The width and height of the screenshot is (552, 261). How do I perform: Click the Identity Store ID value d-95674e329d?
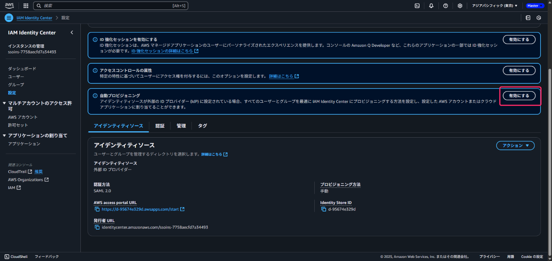click(x=342, y=209)
